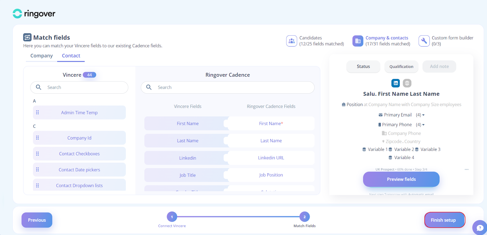Click the Position briefcase icon
The image size is (487, 235).
tap(344, 105)
